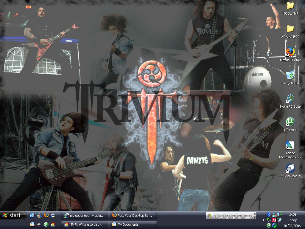This screenshot has height=229, width=305.
Task: Launch µTorrent from the Quick Launch bar
Action: [x=46, y=225]
